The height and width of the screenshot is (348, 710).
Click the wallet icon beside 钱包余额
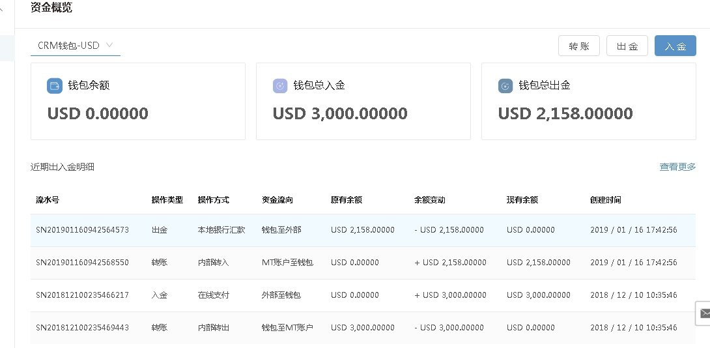pos(55,86)
